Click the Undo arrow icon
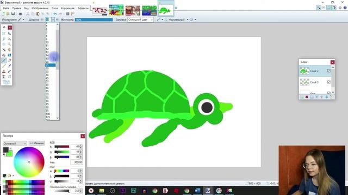 tap(55, 14)
